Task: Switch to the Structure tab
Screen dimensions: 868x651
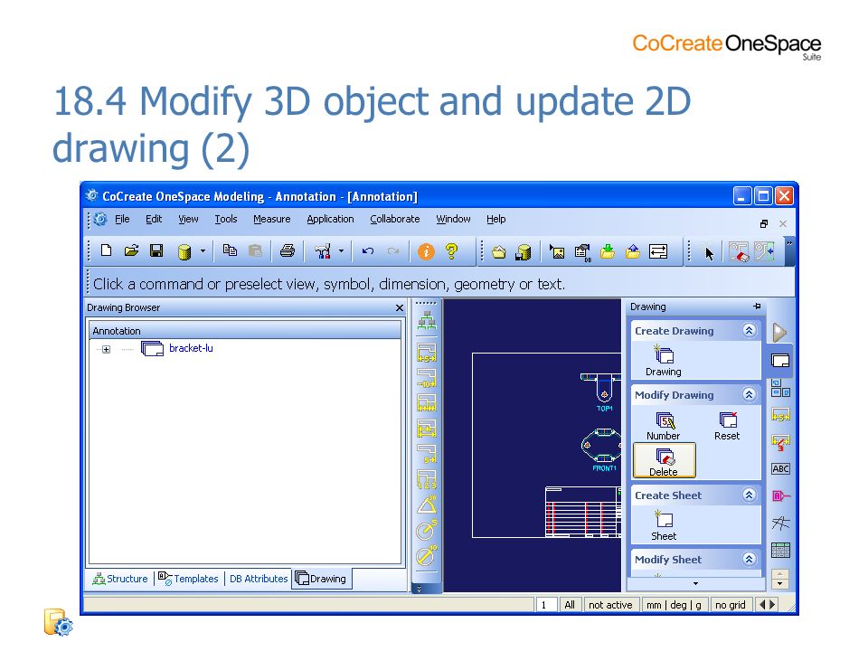Action: (120, 579)
